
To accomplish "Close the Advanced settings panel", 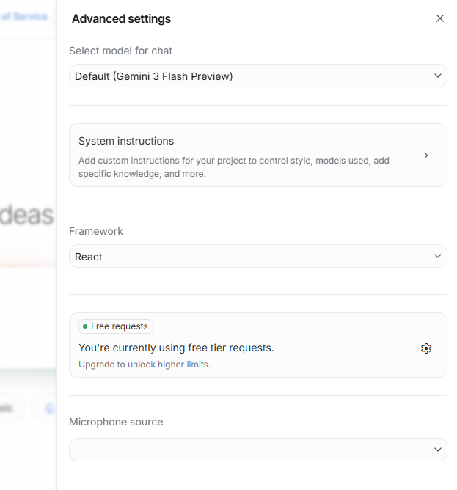I will (440, 18).
